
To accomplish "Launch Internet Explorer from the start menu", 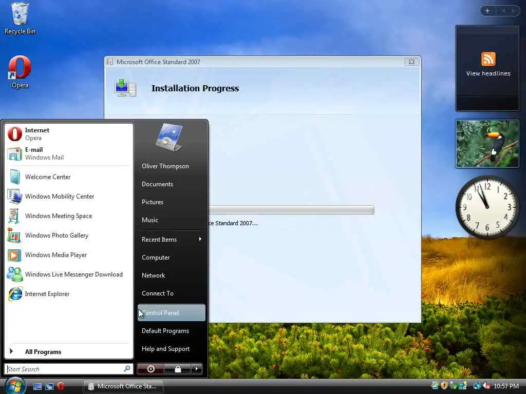I will pyautogui.click(x=69, y=293).
